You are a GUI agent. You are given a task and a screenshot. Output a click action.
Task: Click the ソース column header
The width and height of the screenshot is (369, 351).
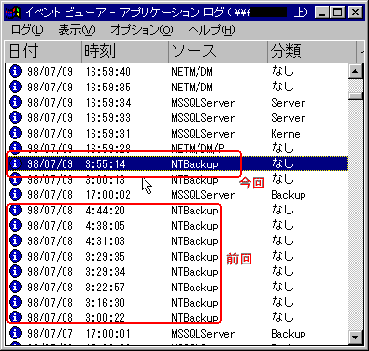pos(218,51)
